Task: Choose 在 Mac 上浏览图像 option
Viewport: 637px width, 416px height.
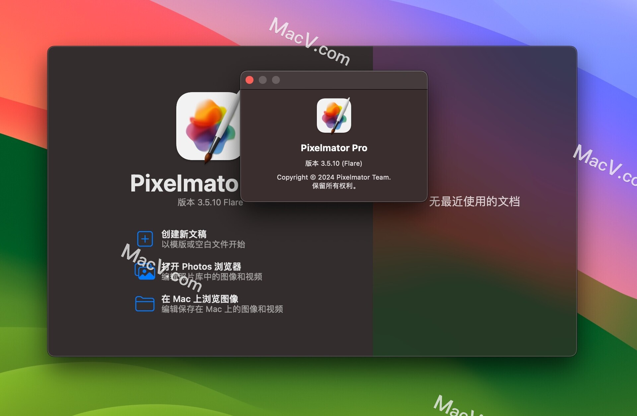Action: click(x=200, y=298)
